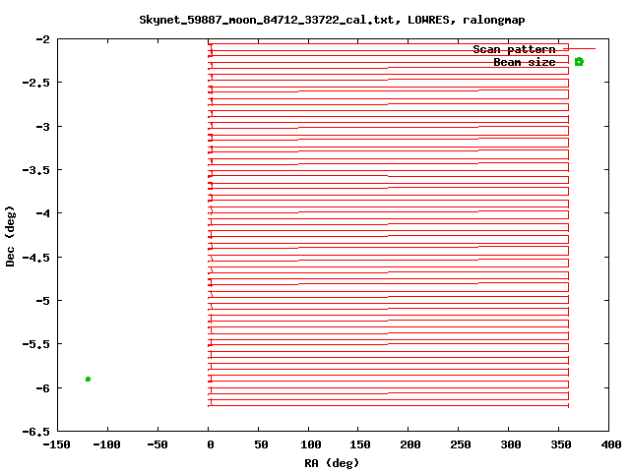This screenshot has height=472, width=630.
Task: Click the x-axis tick label 250
Action: tap(461, 444)
